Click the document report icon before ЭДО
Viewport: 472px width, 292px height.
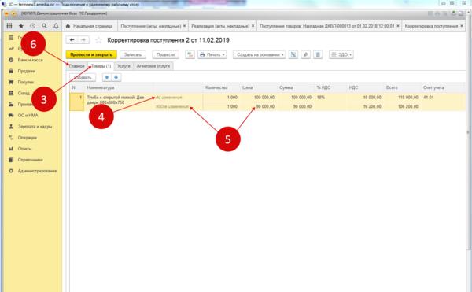(318, 55)
